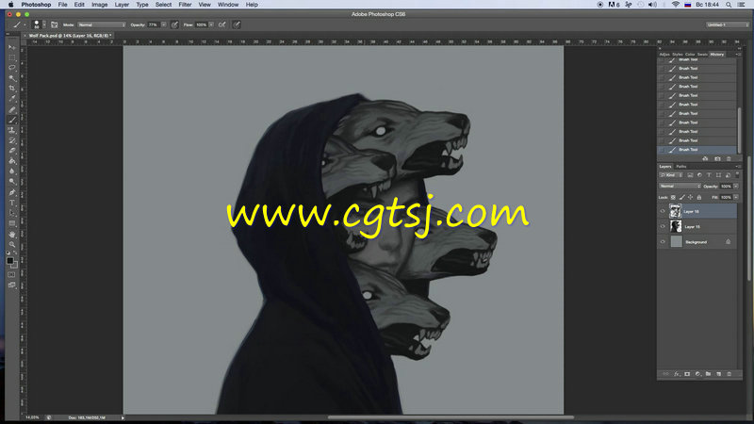Select the Zoom tool
This screenshot has height=424, width=754.
12,244
